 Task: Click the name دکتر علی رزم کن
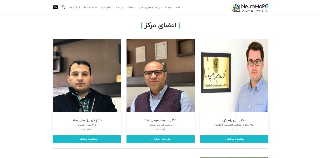click(x=234, y=120)
